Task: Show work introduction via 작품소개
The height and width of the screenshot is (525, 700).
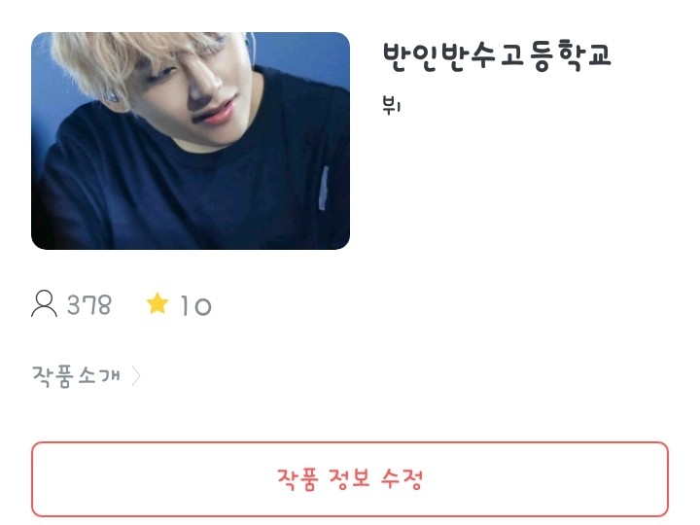Action: [76, 376]
